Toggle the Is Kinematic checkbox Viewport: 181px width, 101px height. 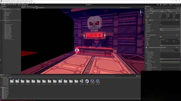(160, 27)
